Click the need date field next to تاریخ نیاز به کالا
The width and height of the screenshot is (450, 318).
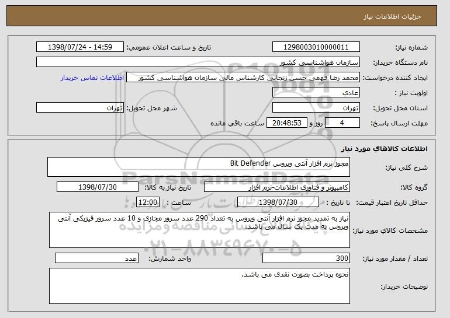click(98, 187)
